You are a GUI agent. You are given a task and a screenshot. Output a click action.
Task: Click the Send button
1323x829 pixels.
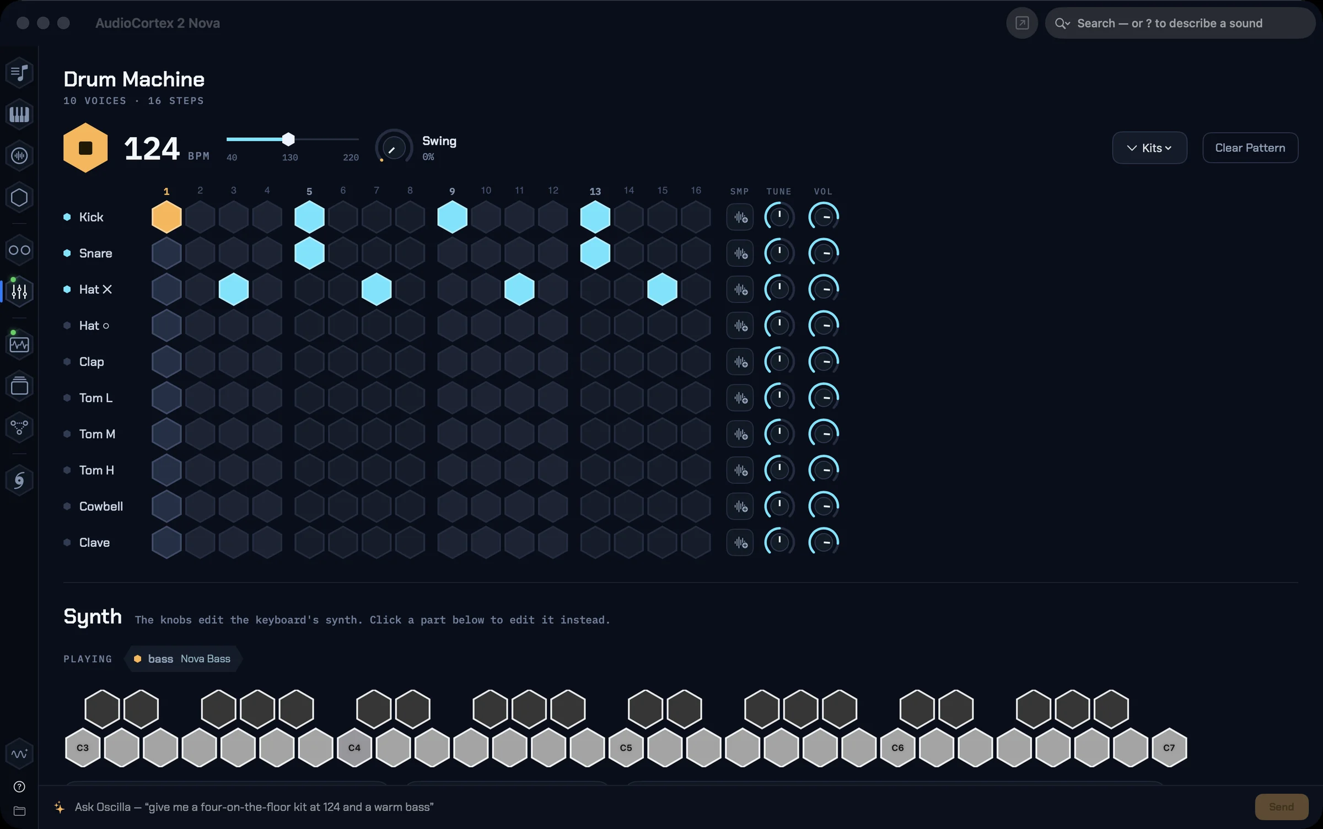click(1281, 807)
